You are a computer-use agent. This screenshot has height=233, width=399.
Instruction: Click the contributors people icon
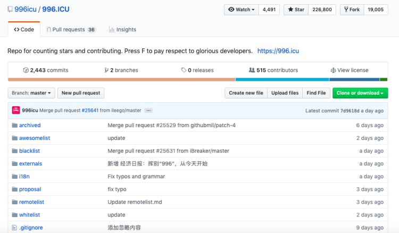[252, 70]
